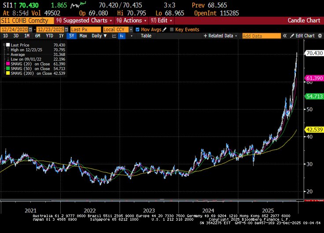Click the yellow SMAVG (200) color swatch
324x233 pixels.
(x=8, y=73)
